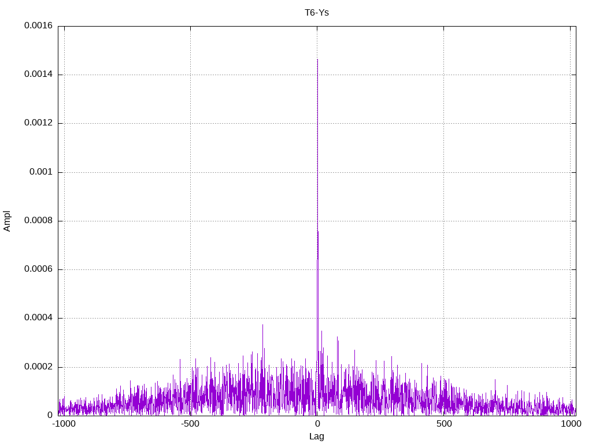
Task: Click the secondary peak near lag -215
Action: point(263,325)
